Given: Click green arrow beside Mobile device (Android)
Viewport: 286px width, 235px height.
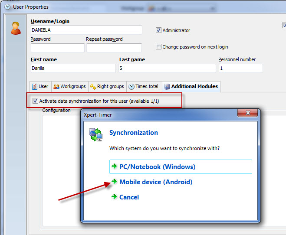Looking at the screenshot, I should pyautogui.click(x=114, y=182).
